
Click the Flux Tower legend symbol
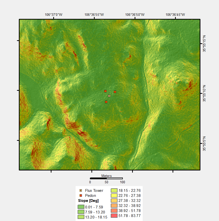coord(81,191)
